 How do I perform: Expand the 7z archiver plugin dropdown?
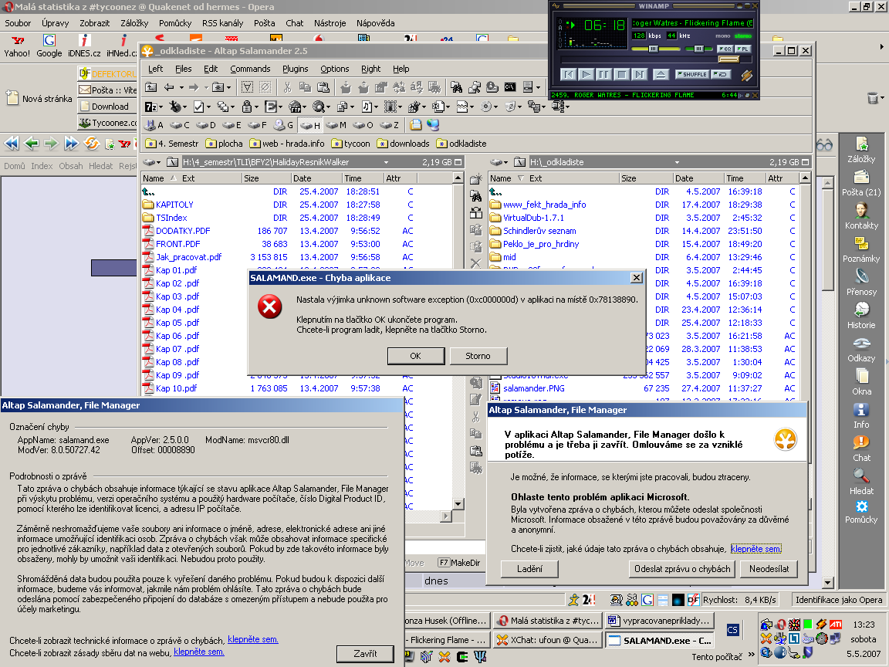[161, 107]
